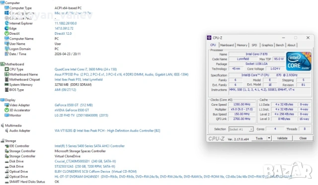Open the Crucial_CT240M500SSD1 disk link
Screen dimensions: 318x185
(85, 161)
